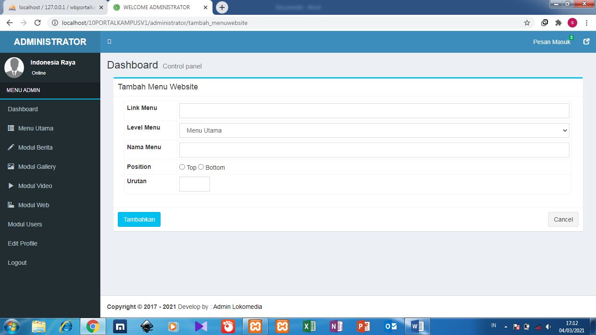Click the volume icon in system tray
The height and width of the screenshot is (335, 596).
coord(548,327)
